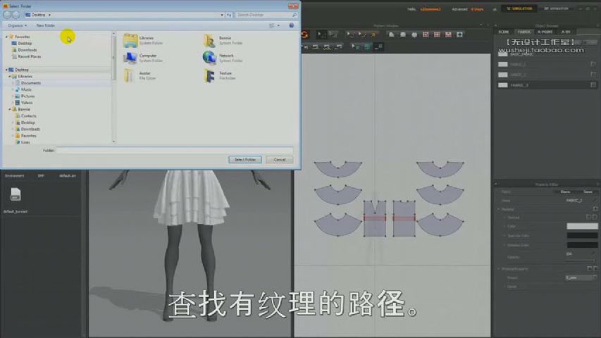This screenshot has height=338, width=601.
Task: Click the New folder button
Action: [x=45, y=25]
